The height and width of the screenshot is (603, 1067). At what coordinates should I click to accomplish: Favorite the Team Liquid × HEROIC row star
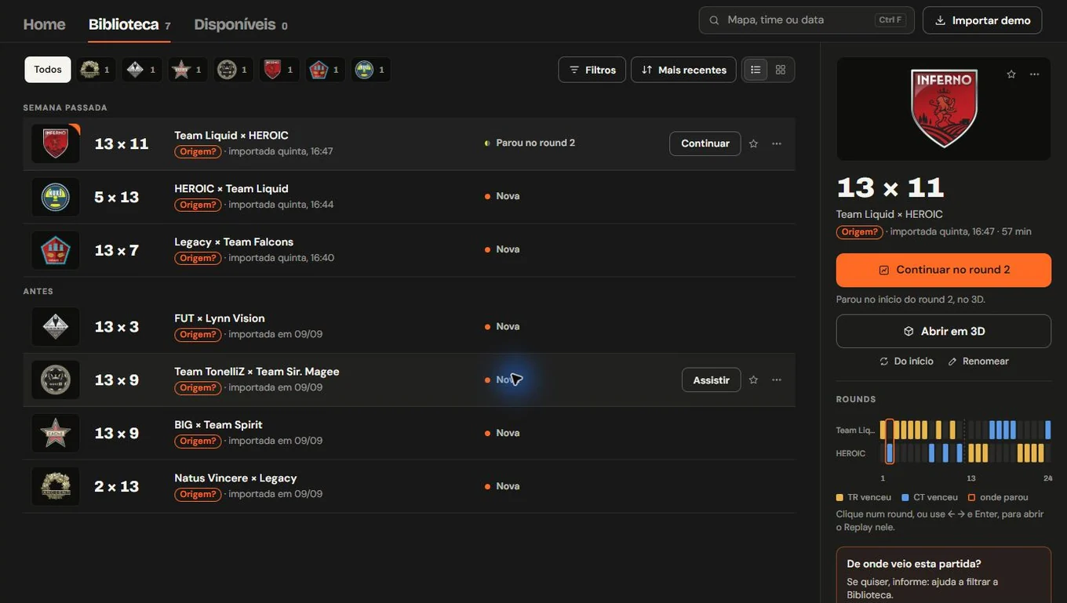coord(753,143)
